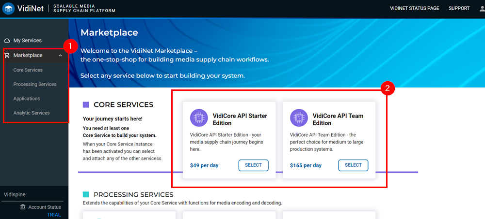Click the VidiCore API Starter Edition chip icon
485x219 pixels.
point(198,117)
